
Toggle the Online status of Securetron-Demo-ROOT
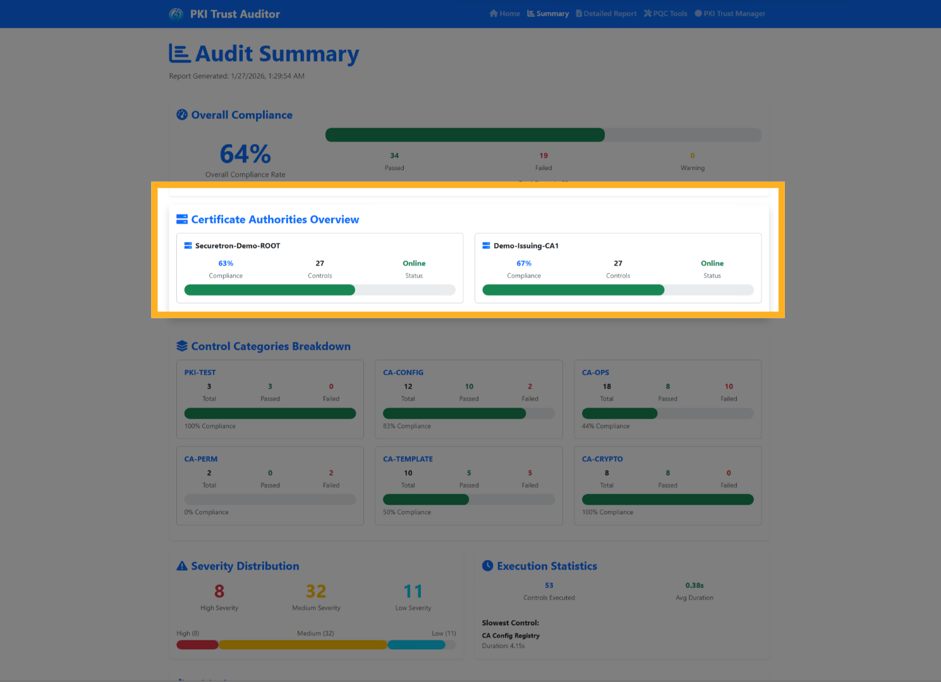tap(414, 263)
